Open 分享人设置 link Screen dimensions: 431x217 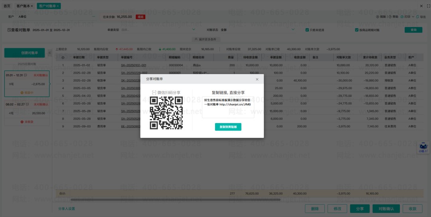pyautogui.click(x=67, y=209)
